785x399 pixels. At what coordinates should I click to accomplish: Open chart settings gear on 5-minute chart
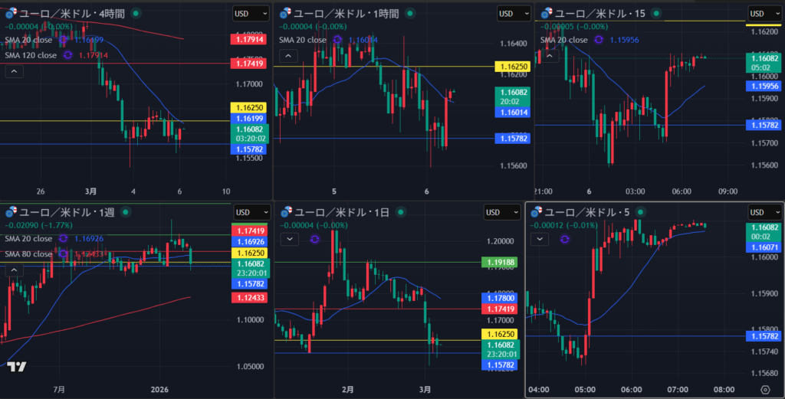tap(764, 390)
